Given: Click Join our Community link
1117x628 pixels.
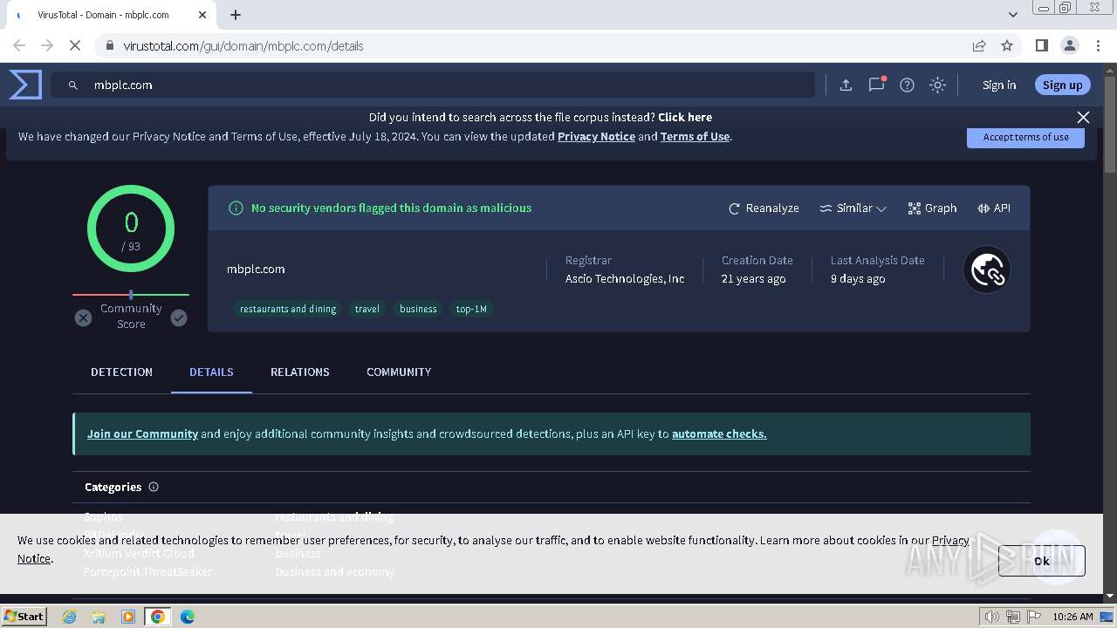Looking at the screenshot, I should [142, 433].
